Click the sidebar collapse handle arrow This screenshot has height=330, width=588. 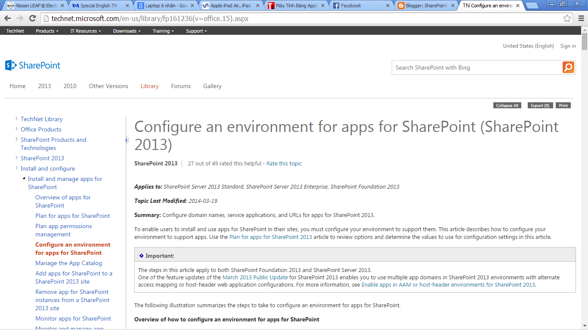(127, 140)
